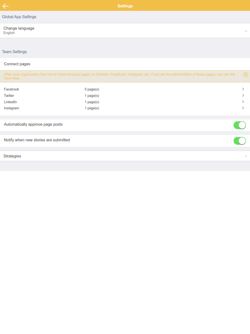
Task: Click the English language value
Action: point(9,33)
